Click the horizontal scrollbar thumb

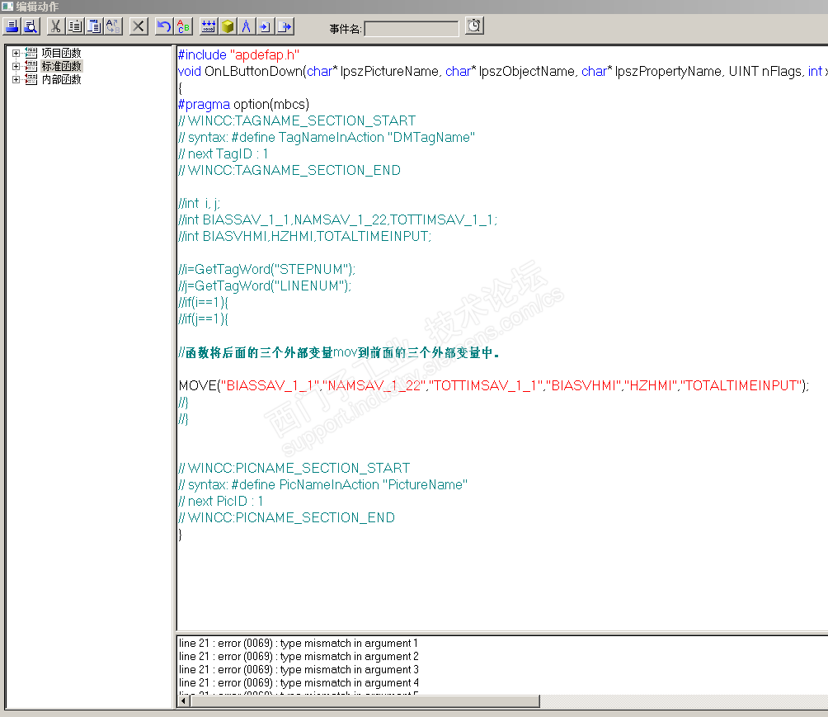pos(365,701)
